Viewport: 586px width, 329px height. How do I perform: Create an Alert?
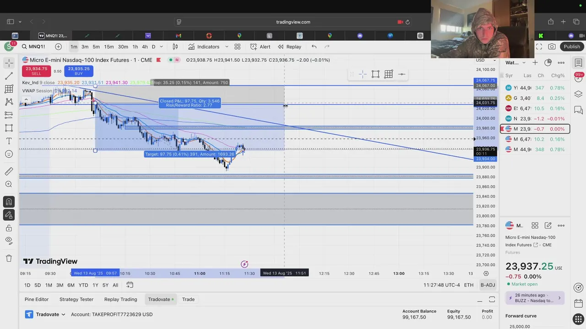point(260,47)
